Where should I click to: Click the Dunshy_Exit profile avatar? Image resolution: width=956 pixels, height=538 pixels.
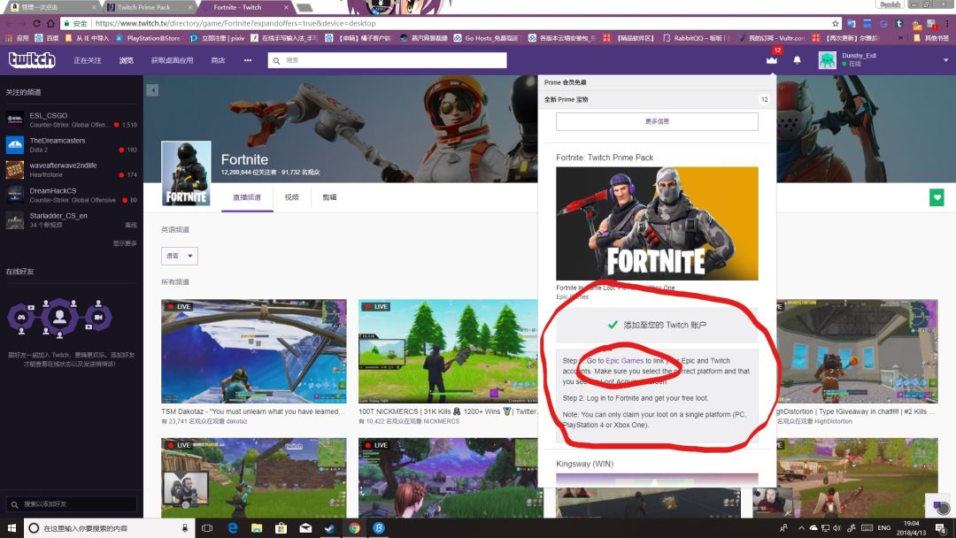click(827, 59)
